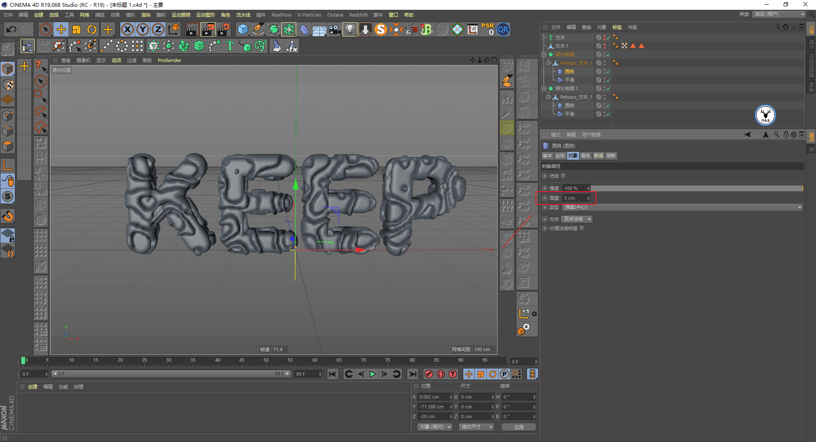Collapse the 细分曲面.1 object tree
Viewport: 816px width, 442px height.
544,88
